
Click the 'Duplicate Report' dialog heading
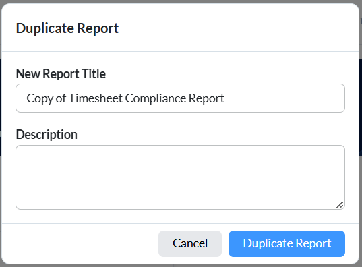pyautogui.click(x=67, y=28)
